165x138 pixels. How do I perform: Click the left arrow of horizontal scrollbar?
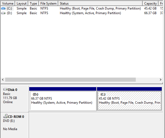[3, 80]
